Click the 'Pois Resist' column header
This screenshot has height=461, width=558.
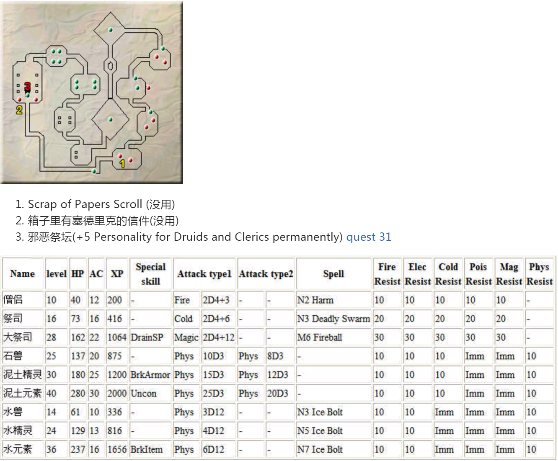pyautogui.click(x=478, y=274)
